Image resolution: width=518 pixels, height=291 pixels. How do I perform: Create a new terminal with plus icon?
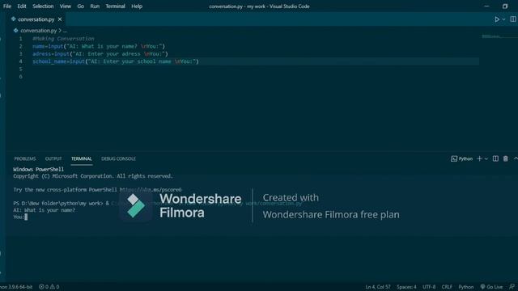479,158
